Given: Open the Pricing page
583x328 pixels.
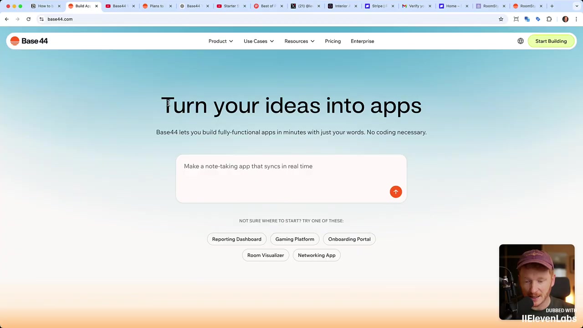Looking at the screenshot, I should click(x=333, y=41).
